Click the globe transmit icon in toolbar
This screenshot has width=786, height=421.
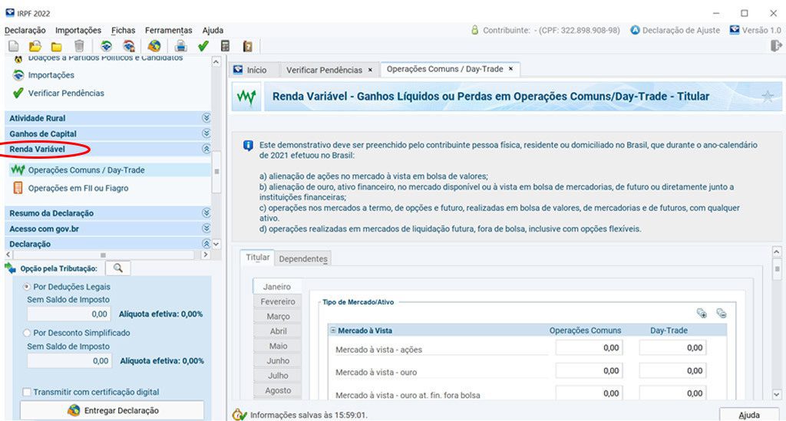(154, 47)
